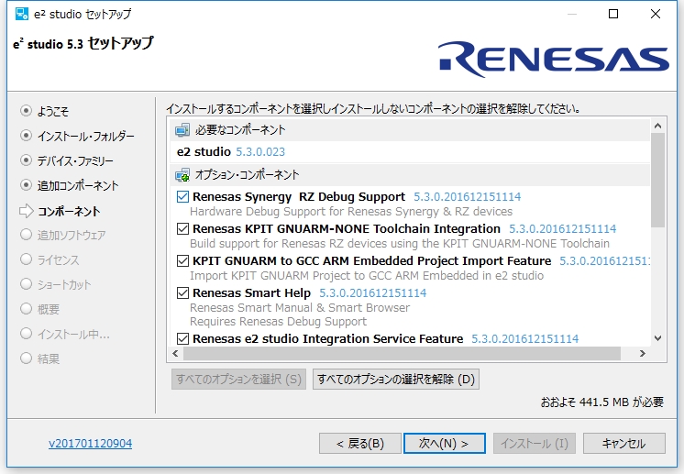The width and height of the screenshot is (684, 474).
Task: Click the ショートカット step radio button
Action: coord(27,284)
